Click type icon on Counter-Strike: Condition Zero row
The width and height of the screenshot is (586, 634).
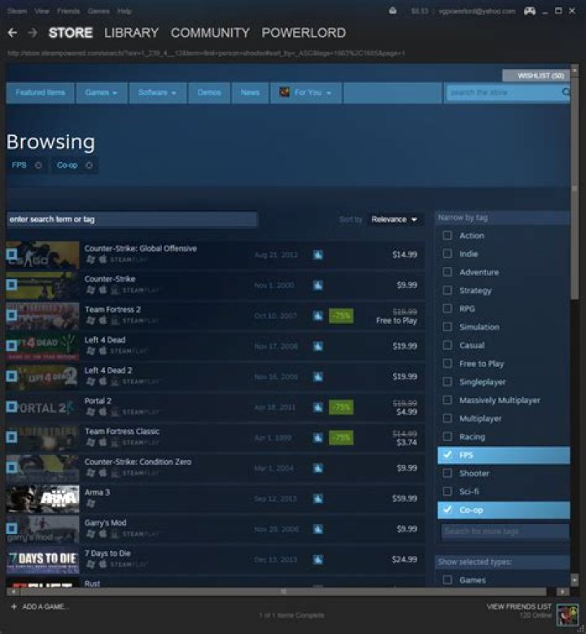pos(318,468)
